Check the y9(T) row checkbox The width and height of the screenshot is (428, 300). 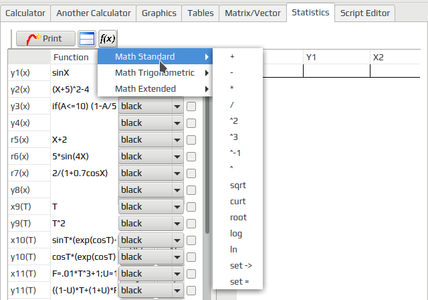point(191,224)
